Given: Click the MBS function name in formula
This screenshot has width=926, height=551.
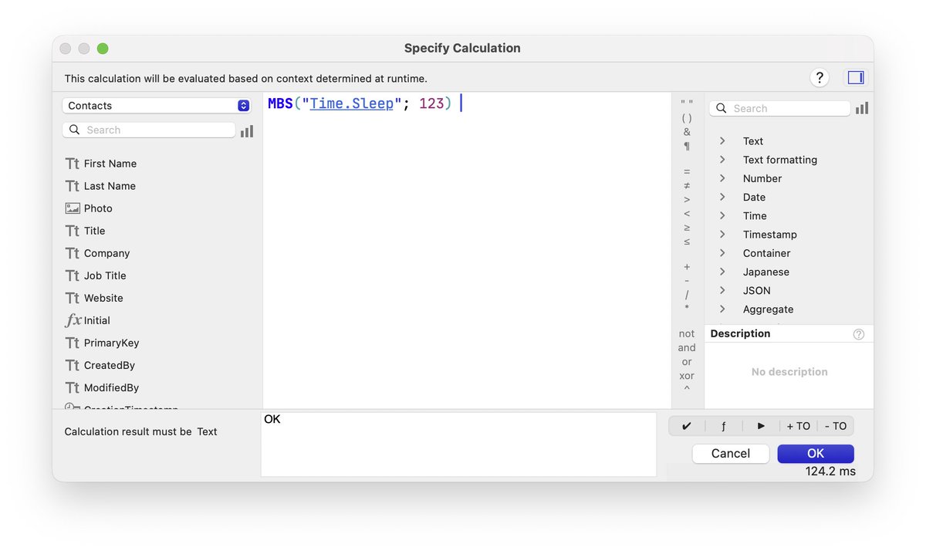Looking at the screenshot, I should [281, 103].
